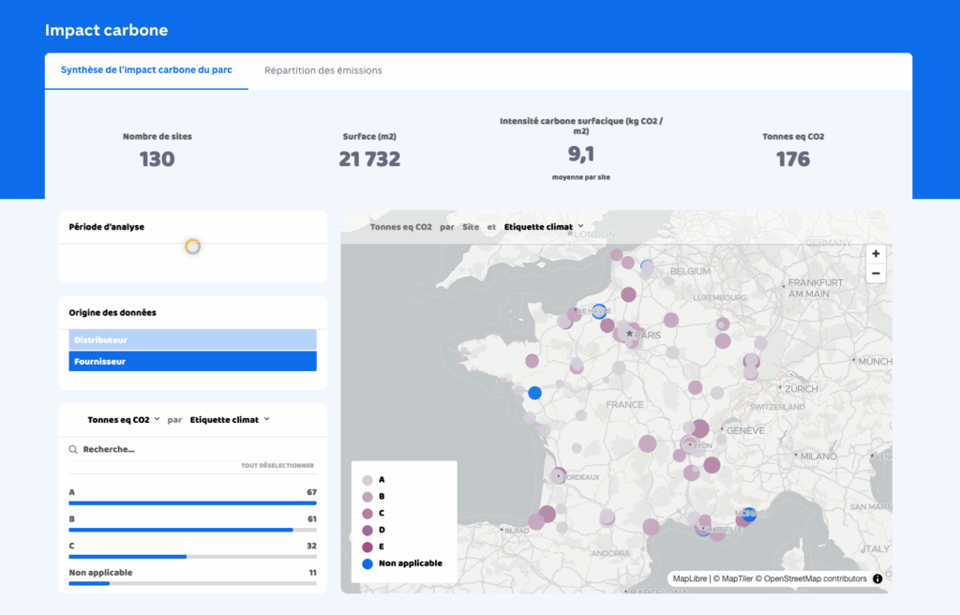Image resolution: width=960 pixels, height=615 pixels.
Task: Click the map attribution info icon
Action: [877, 578]
